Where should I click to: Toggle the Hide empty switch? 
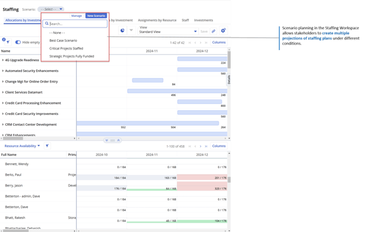tap(18, 42)
